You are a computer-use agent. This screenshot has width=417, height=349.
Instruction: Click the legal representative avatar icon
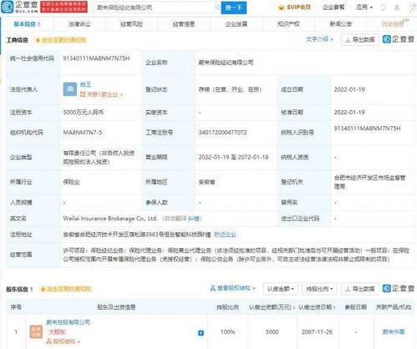[x=70, y=89]
